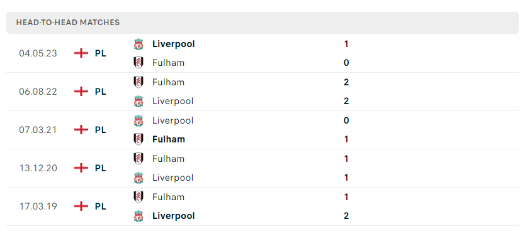
Task: Click the Head-to-Head Matches section header
Action: tap(262, 23)
